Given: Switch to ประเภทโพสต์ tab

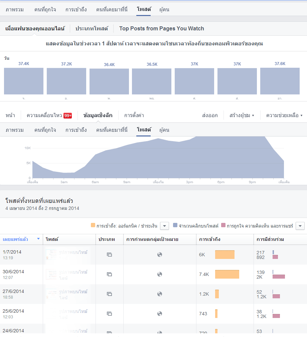Looking at the screenshot, I should pyautogui.click(x=92, y=29).
